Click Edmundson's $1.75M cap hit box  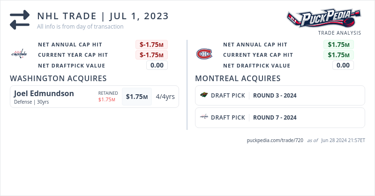pyautogui.click(x=137, y=97)
